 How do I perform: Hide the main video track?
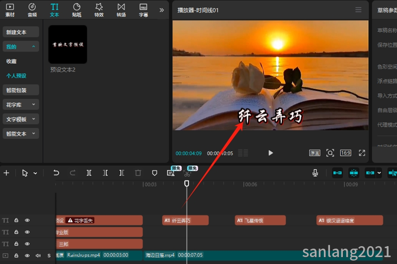pos(27,256)
